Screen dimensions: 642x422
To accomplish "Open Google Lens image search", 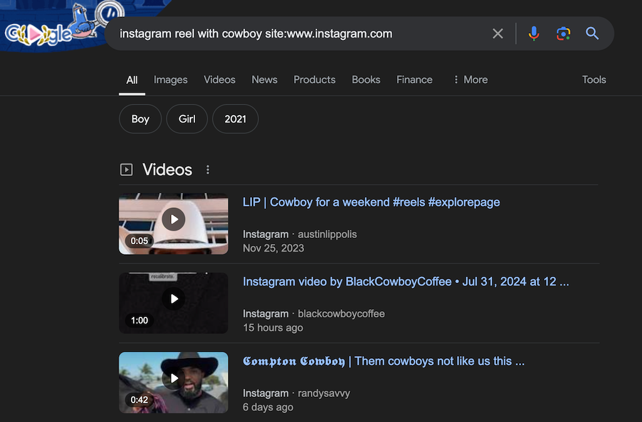I will (x=563, y=34).
